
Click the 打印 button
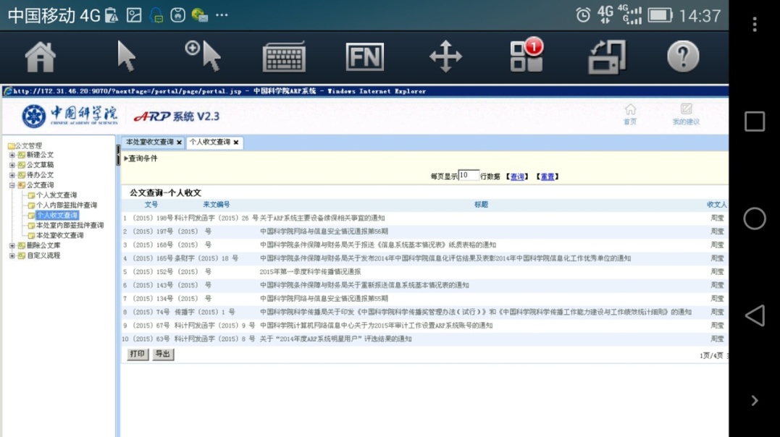[x=138, y=354]
